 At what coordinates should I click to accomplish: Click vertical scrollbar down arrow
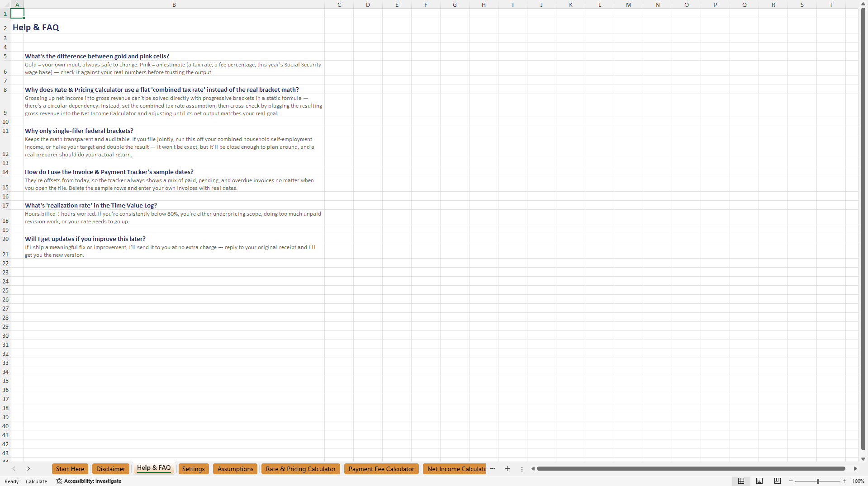pyautogui.click(x=863, y=459)
